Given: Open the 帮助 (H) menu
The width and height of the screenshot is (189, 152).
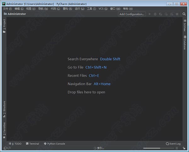Looking at the screenshot, I should pyautogui.click(x=128, y=9).
